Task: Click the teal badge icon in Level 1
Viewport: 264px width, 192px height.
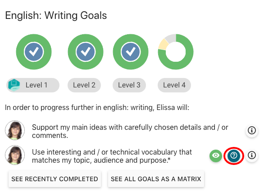Action: click(x=14, y=85)
